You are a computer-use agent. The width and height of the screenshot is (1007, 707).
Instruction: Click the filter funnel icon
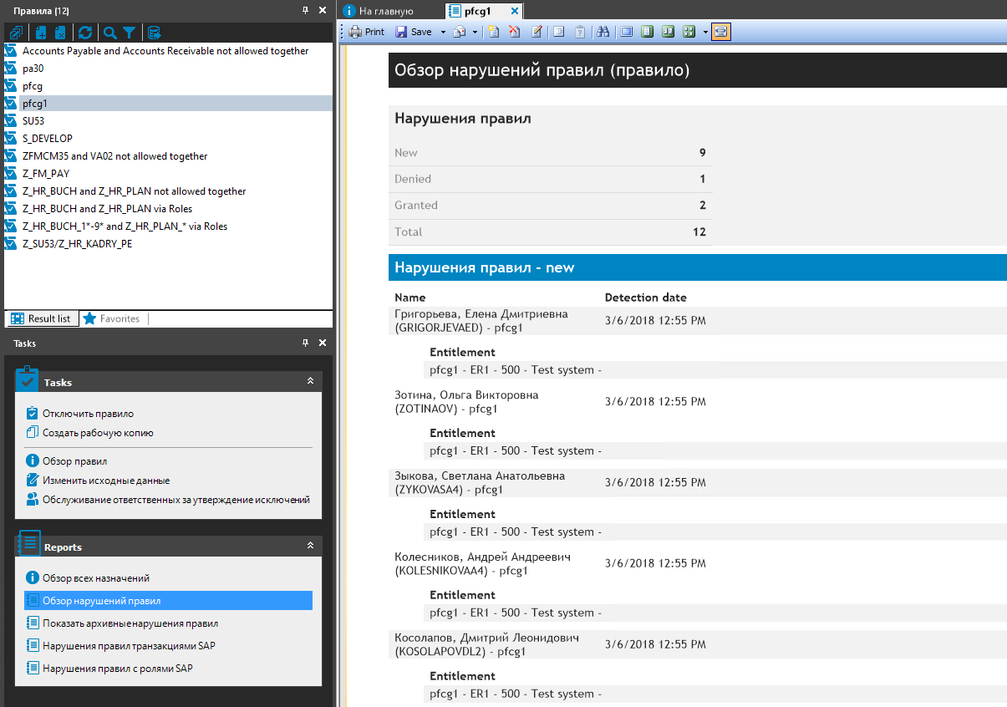[x=129, y=33]
